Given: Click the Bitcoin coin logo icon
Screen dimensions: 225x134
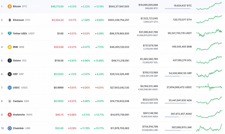Looking at the screenshot, I should tap(10, 6).
